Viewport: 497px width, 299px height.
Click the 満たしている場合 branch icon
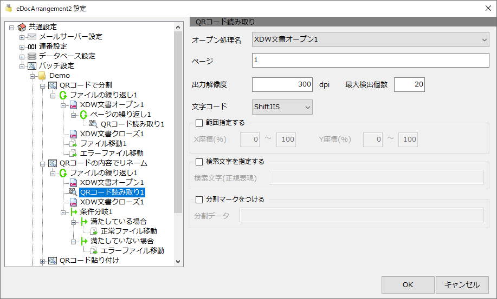click(84, 222)
